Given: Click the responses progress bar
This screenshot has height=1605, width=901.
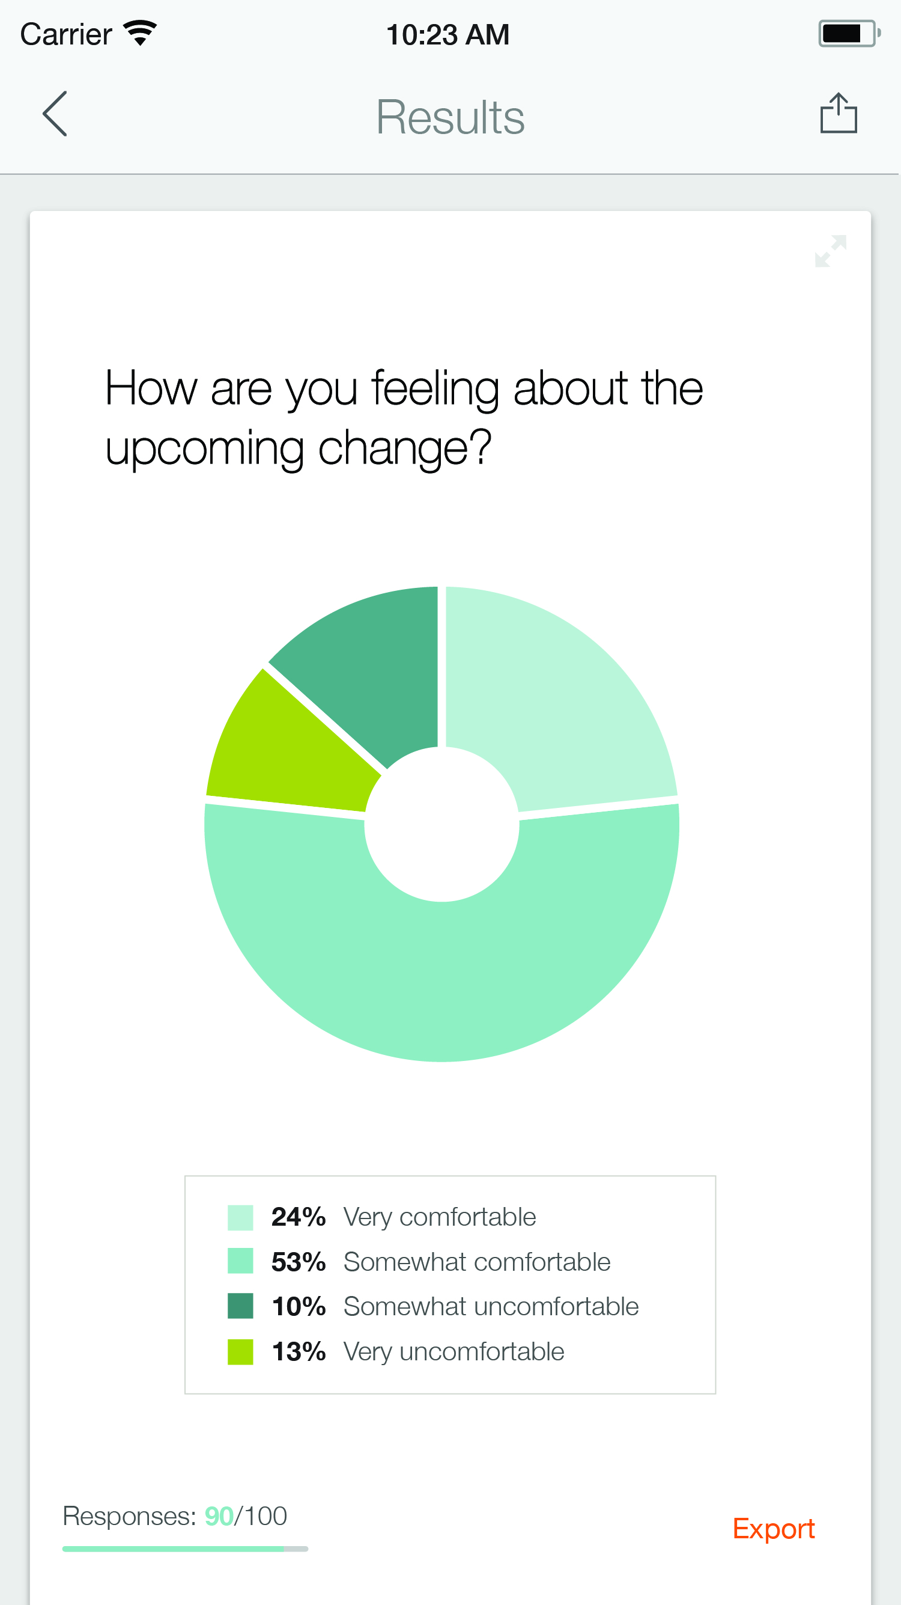Looking at the screenshot, I should pyautogui.click(x=185, y=1548).
